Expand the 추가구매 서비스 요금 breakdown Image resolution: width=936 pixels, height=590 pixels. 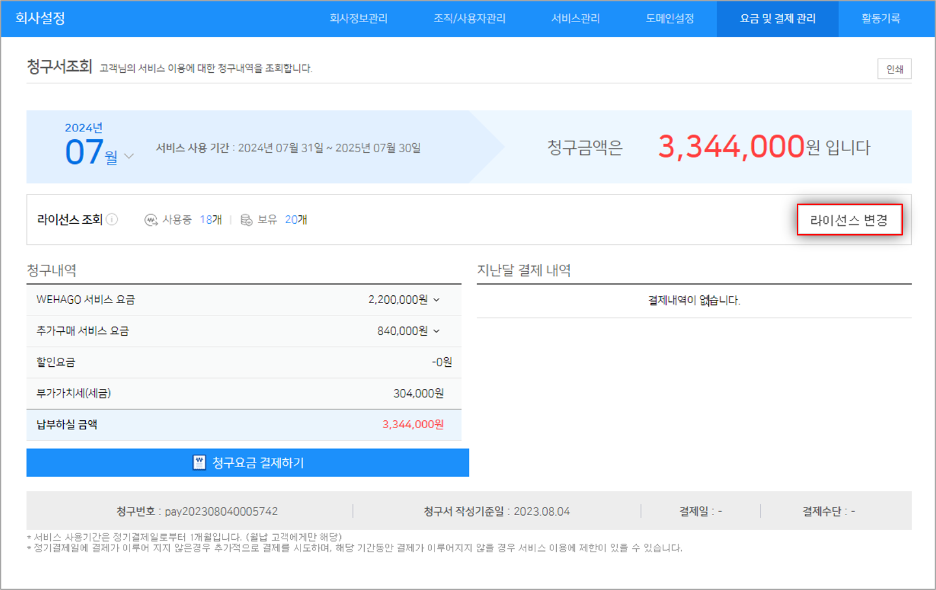point(436,331)
